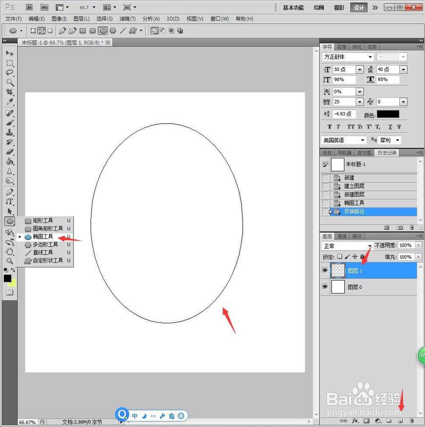Select the Pen tool in toolbox

coord(9,192)
